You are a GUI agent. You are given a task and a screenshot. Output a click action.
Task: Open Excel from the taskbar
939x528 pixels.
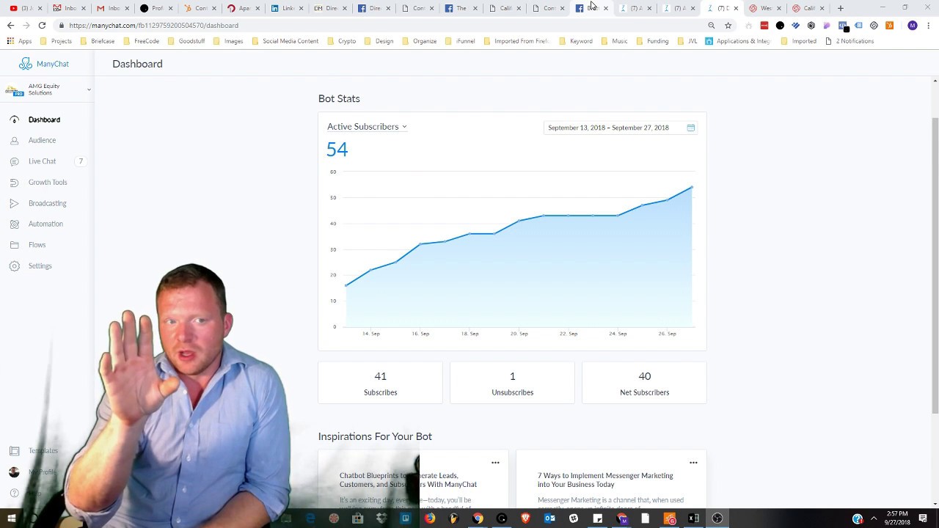(693, 518)
